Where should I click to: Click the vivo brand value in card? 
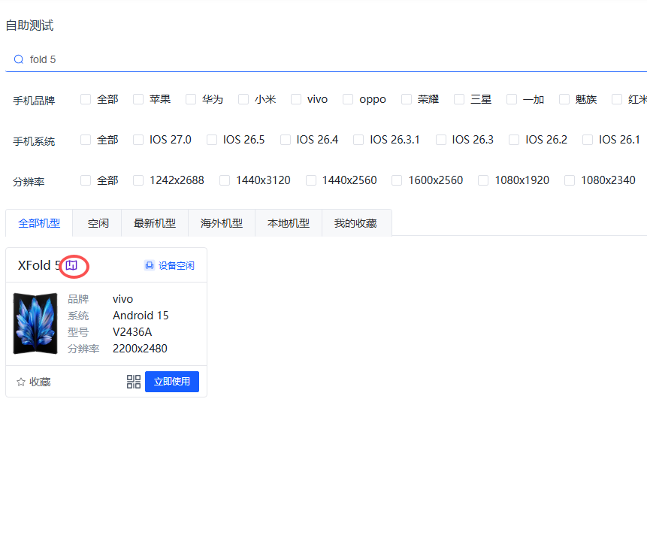point(123,299)
